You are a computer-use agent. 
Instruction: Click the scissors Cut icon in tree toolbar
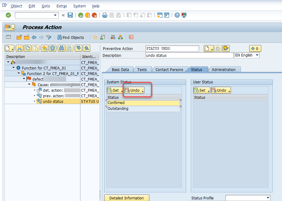click(19, 48)
